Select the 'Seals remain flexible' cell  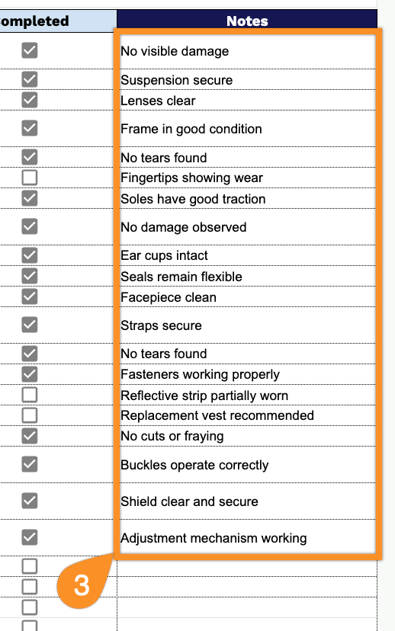247,276
